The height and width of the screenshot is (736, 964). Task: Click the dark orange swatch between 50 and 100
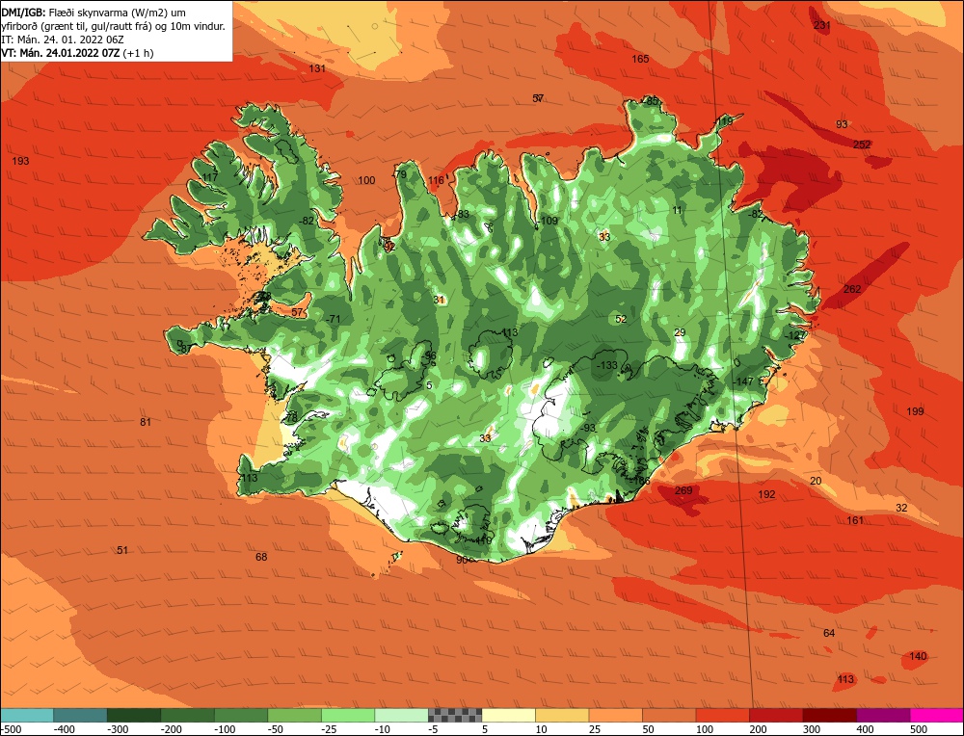pos(669,715)
